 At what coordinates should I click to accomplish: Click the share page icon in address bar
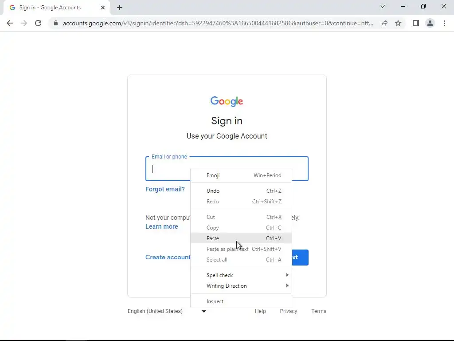click(x=384, y=23)
